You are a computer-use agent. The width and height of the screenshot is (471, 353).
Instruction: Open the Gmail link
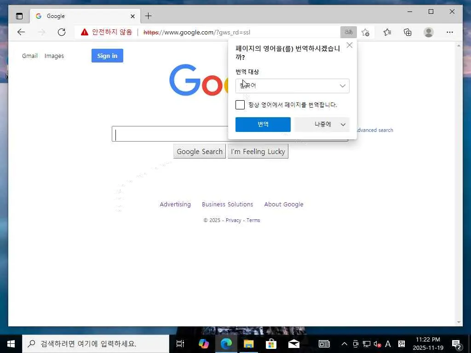point(30,56)
